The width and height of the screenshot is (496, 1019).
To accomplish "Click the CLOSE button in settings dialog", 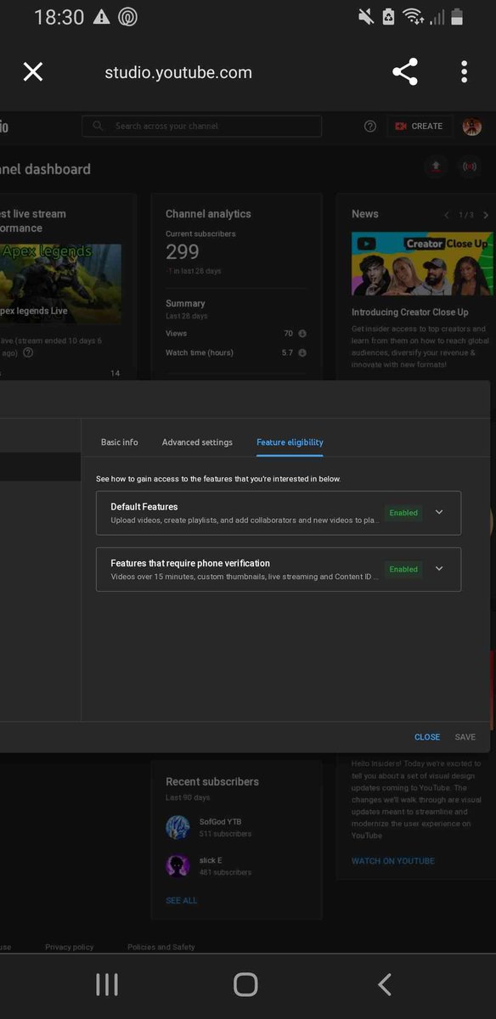I will [x=427, y=737].
